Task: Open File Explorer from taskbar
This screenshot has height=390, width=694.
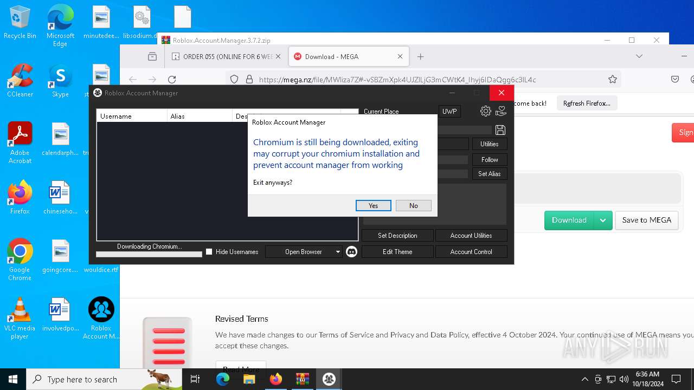Action: pyautogui.click(x=249, y=379)
